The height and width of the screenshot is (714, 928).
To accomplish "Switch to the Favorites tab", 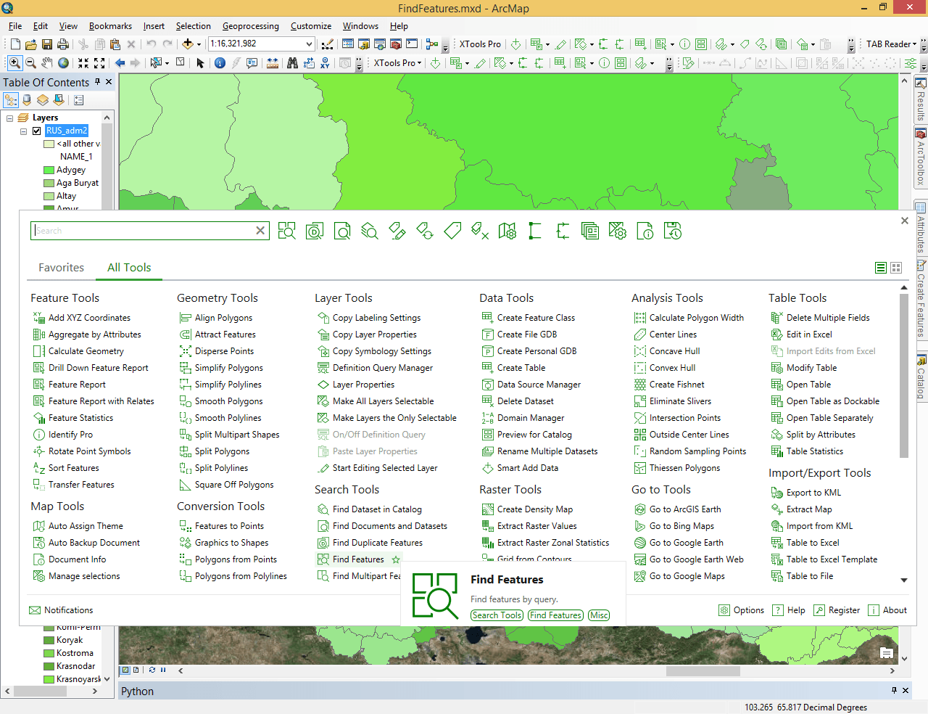I will [62, 268].
